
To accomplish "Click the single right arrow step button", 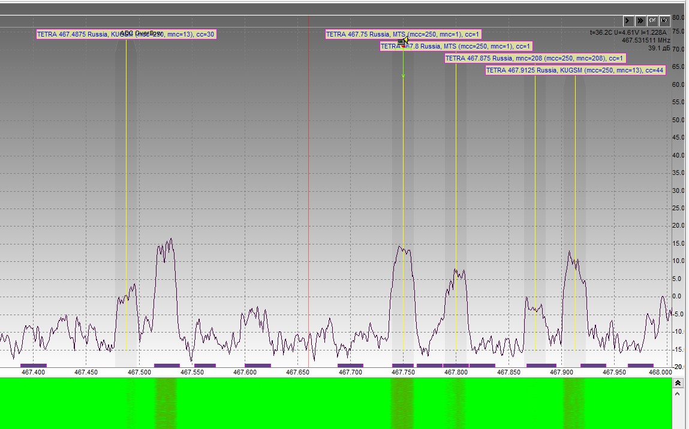I will (628, 20).
